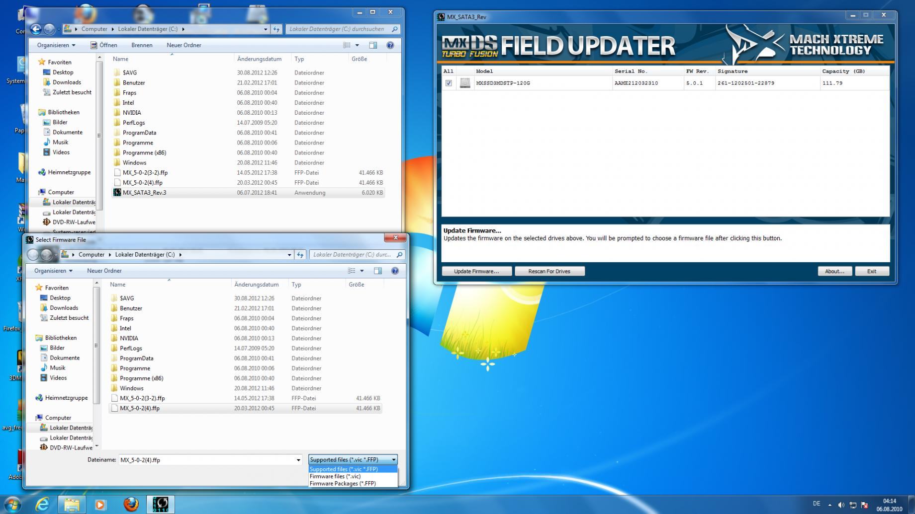Screen dimensions: 915x514
Task: Click the Explorer search box
Action: (343, 29)
